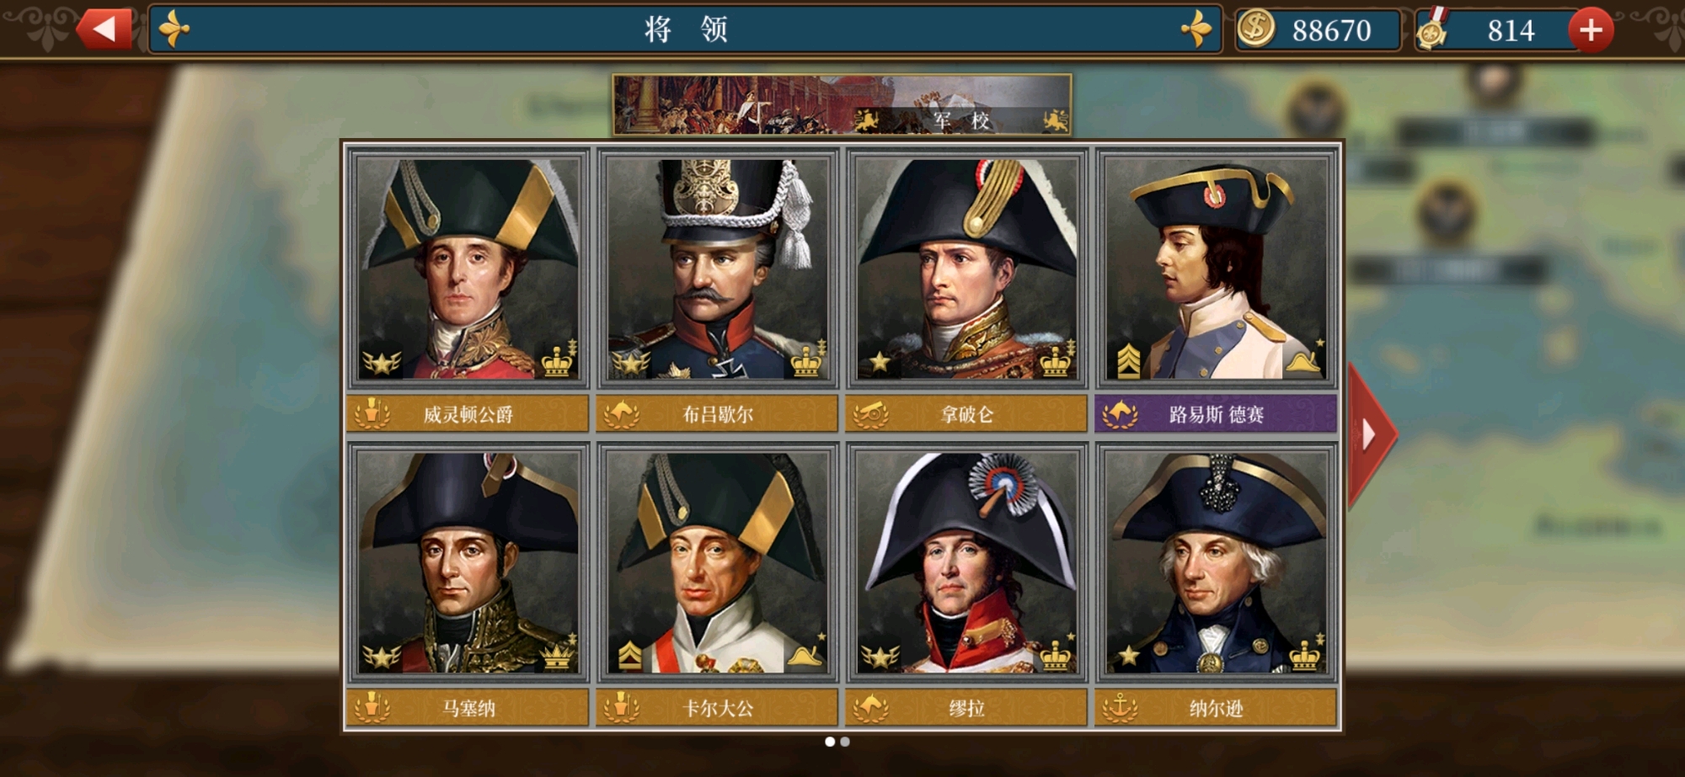Tap the anchor icon beside 纳尔逊

[1120, 707]
